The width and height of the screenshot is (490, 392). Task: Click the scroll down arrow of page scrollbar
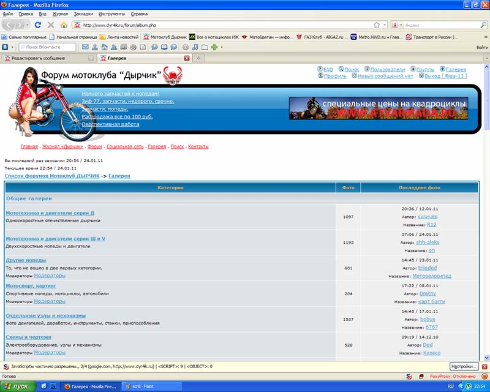[486, 358]
